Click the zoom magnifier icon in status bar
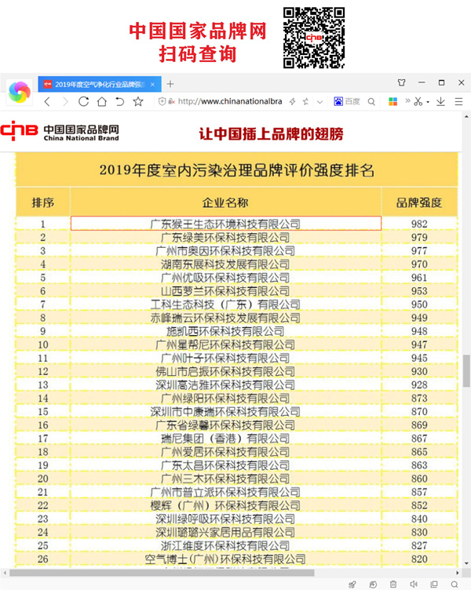471x590 pixels. point(455,585)
